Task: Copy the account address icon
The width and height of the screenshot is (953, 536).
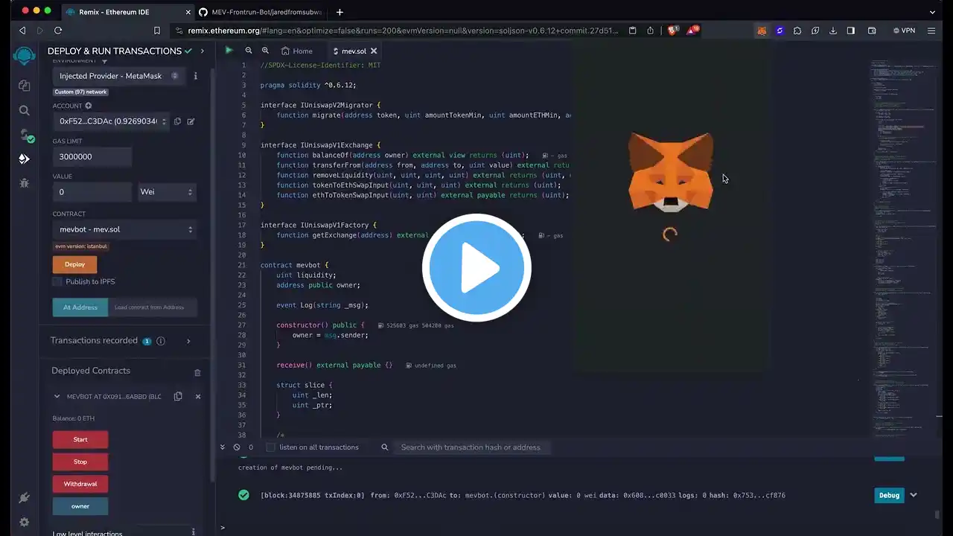Action: (177, 121)
